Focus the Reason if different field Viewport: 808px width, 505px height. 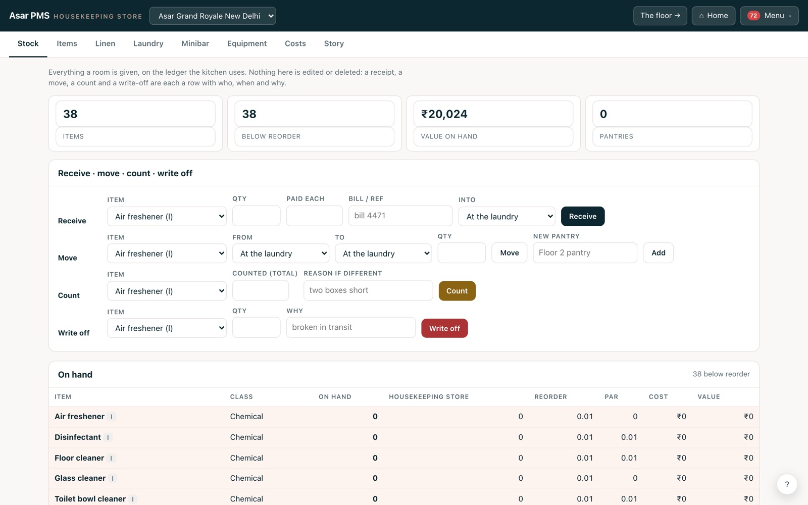pos(368,290)
